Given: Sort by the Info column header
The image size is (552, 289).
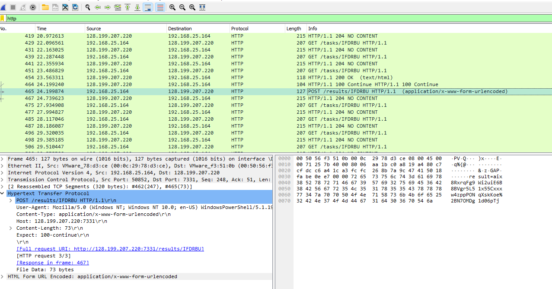Looking at the screenshot, I should [429, 29].
